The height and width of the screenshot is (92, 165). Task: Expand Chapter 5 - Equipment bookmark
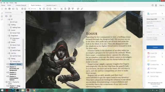(7, 72)
